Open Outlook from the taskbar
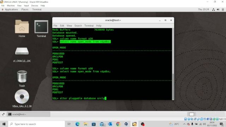 pyautogui.click(x=110, y=124)
